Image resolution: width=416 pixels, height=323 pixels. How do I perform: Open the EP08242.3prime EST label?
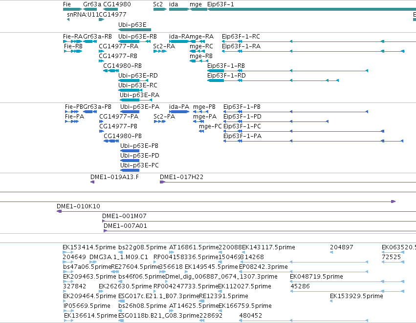point(263,267)
